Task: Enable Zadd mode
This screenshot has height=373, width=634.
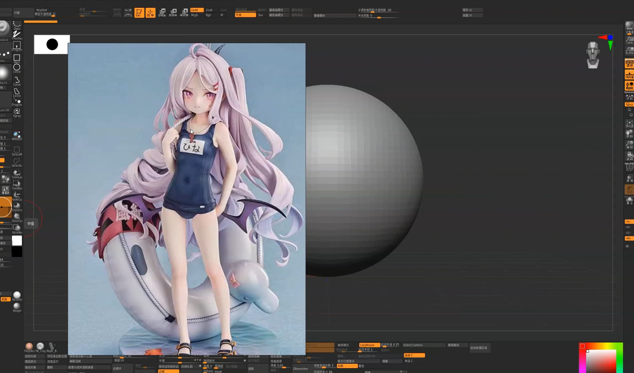Action: click(197, 10)
